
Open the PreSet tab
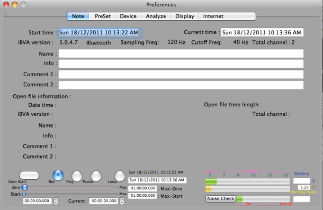[102, 16]
